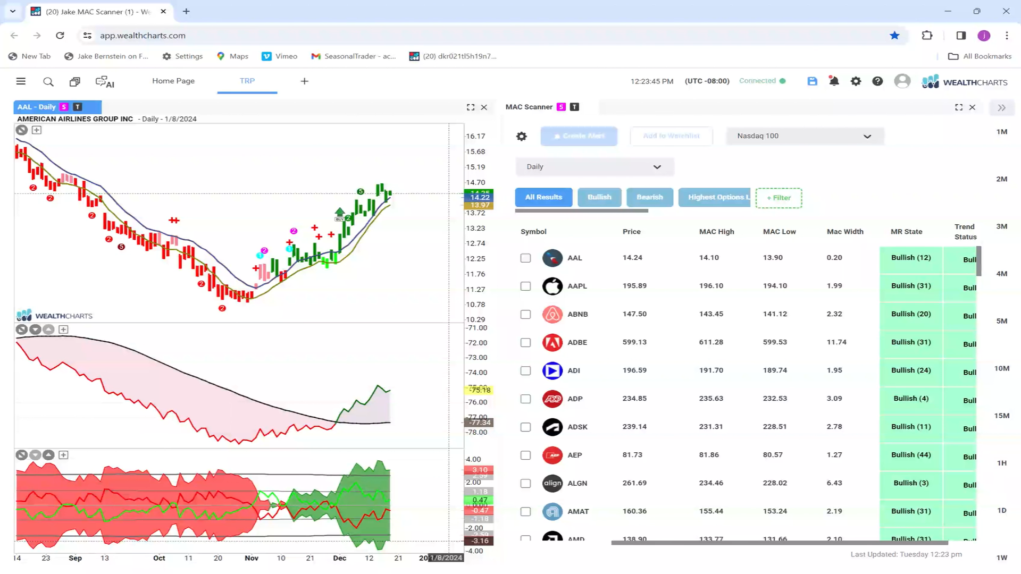Image resolution: width=1021 pixels, height=574 pixels.
Task: Open the Daily timeframe dropdown
Action: coord(595,167)
